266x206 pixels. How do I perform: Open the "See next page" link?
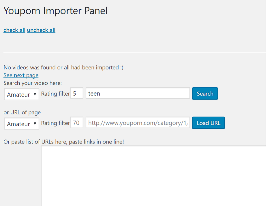[x=21, y=75]
